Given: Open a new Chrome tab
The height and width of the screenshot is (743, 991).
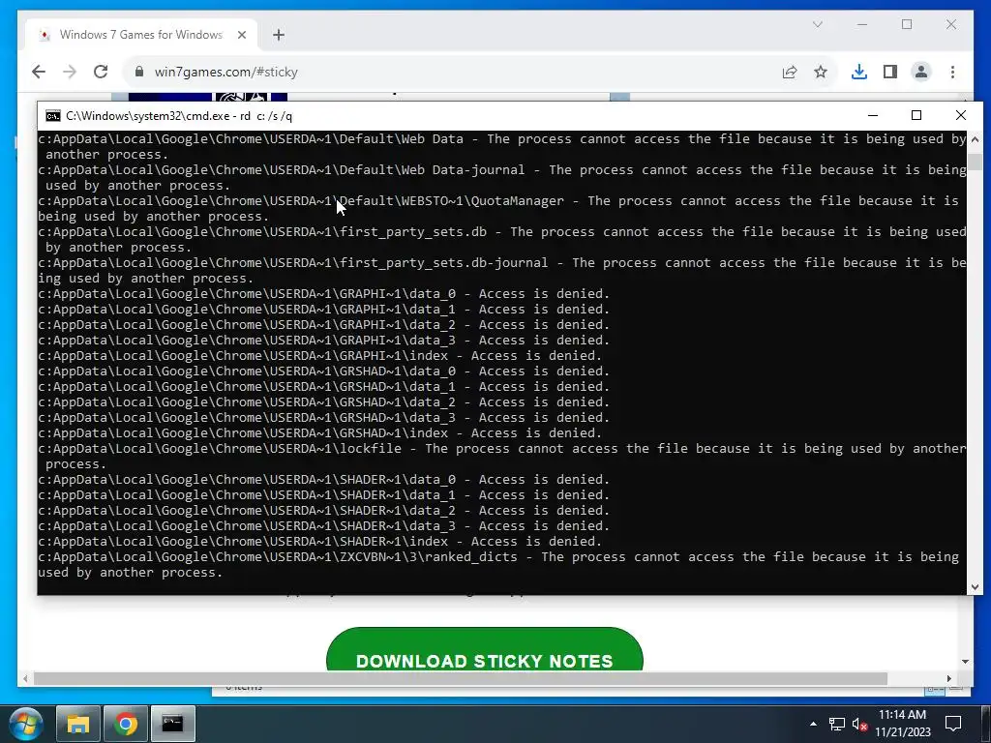Looking at the screenshot, I should [279, 35].
